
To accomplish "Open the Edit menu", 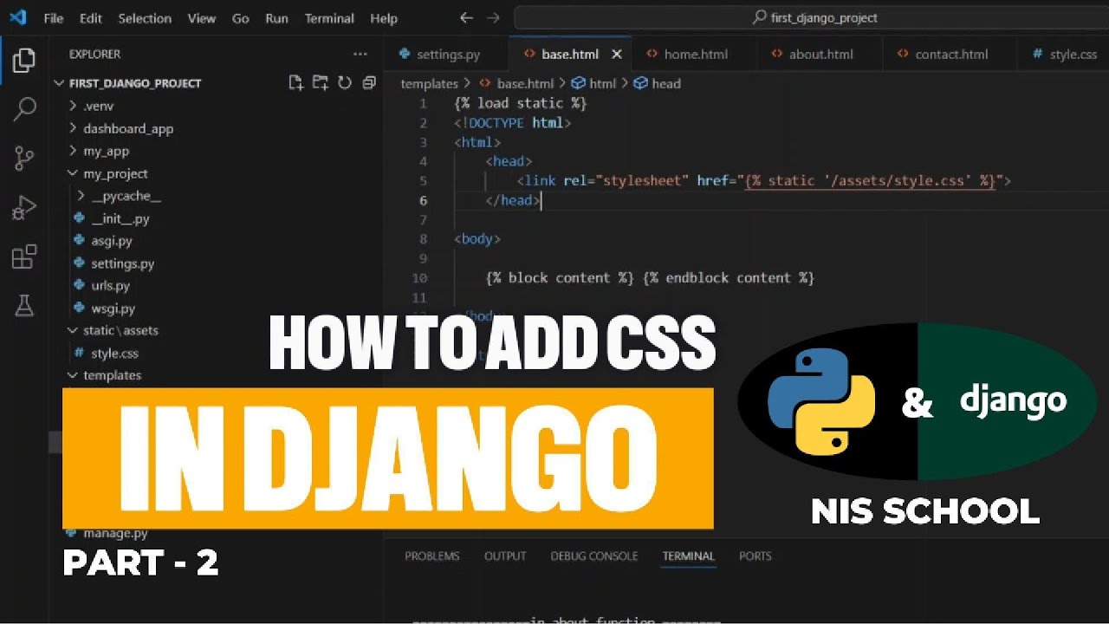I will (x=90, y=18).
